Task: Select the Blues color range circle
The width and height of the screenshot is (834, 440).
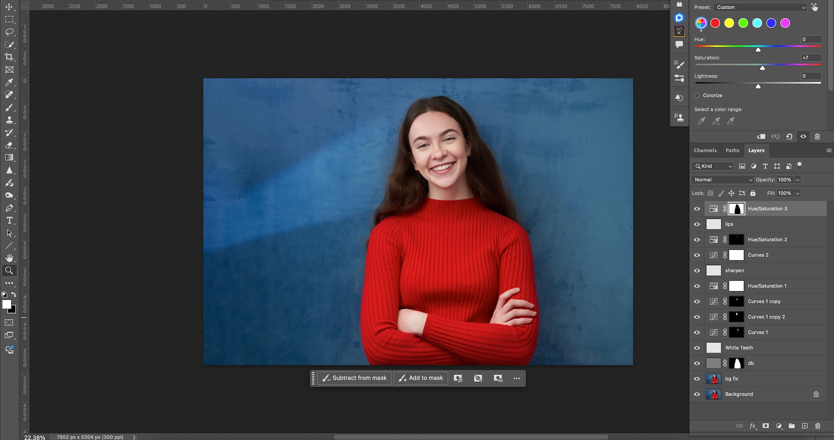Action: tap(771, 23)
